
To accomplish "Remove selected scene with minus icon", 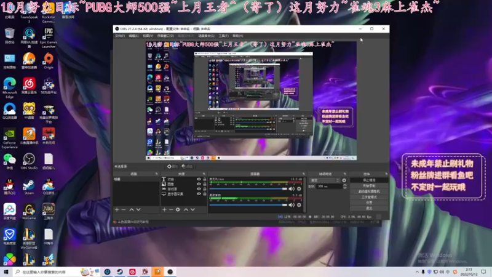I will click(x=124, y=209).
